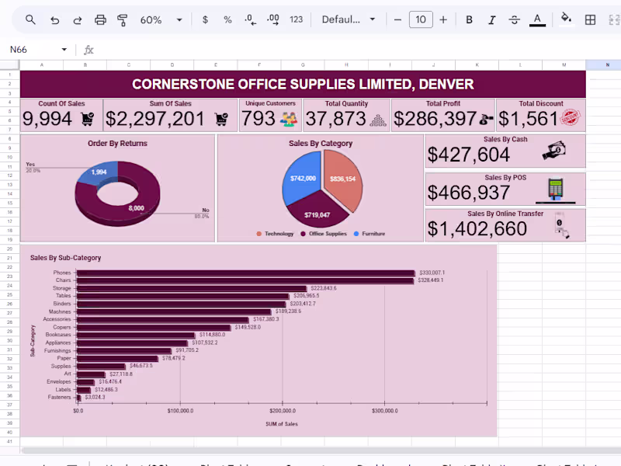Activate the paint format tool
Image resolution: width=621 pixels, height=466 pixels.
123,19
